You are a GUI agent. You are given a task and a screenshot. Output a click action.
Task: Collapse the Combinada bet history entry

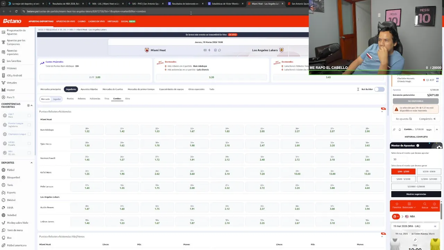[437, 130]
